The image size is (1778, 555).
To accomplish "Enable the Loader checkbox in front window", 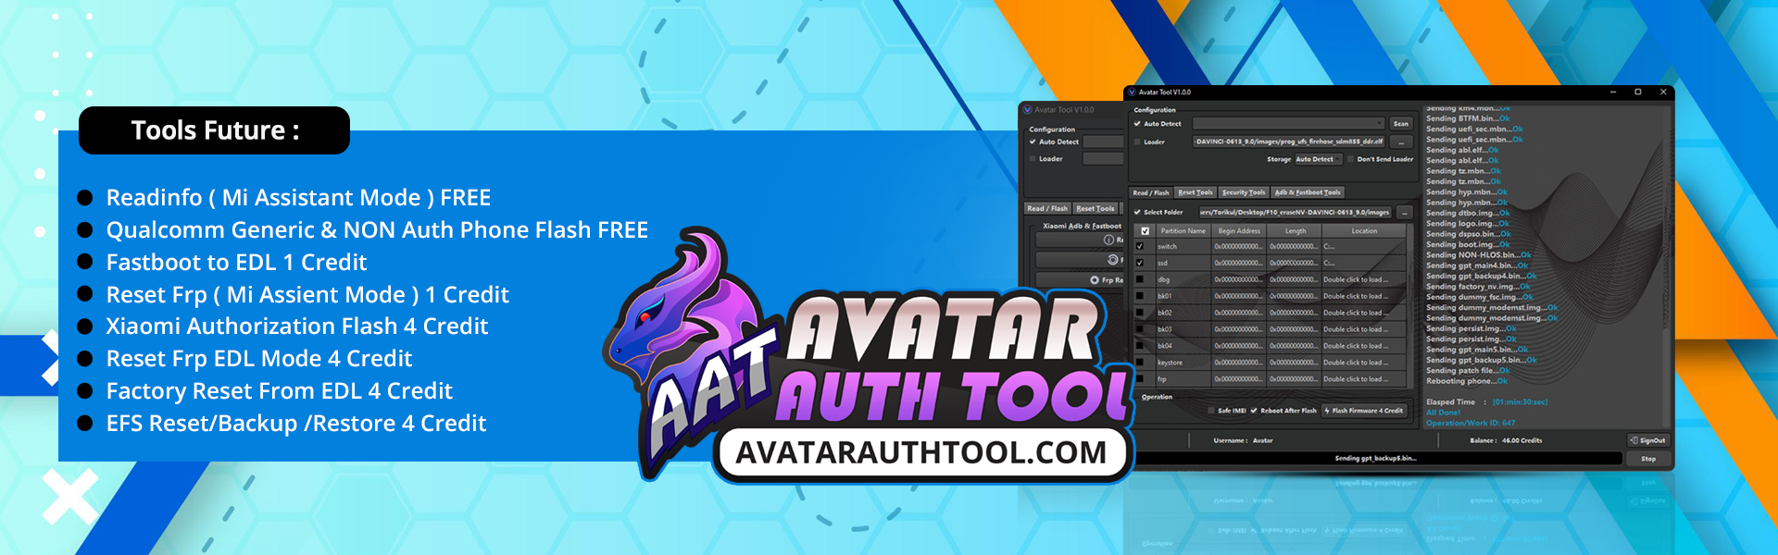I will point(1137,142).
